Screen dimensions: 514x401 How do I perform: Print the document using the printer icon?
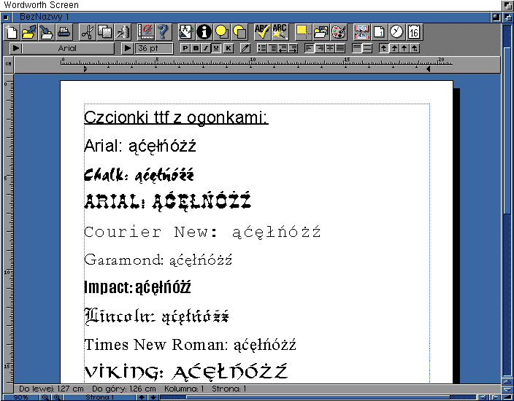tap(64, 32)
